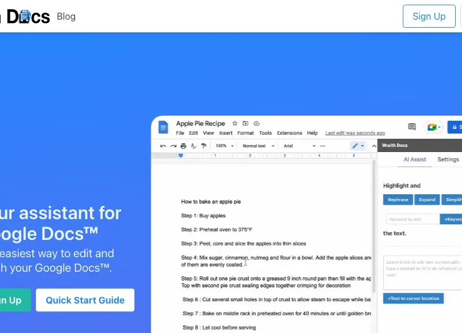
Task: Click the Google Meet camera icon
Action: (x=433, y=127)
